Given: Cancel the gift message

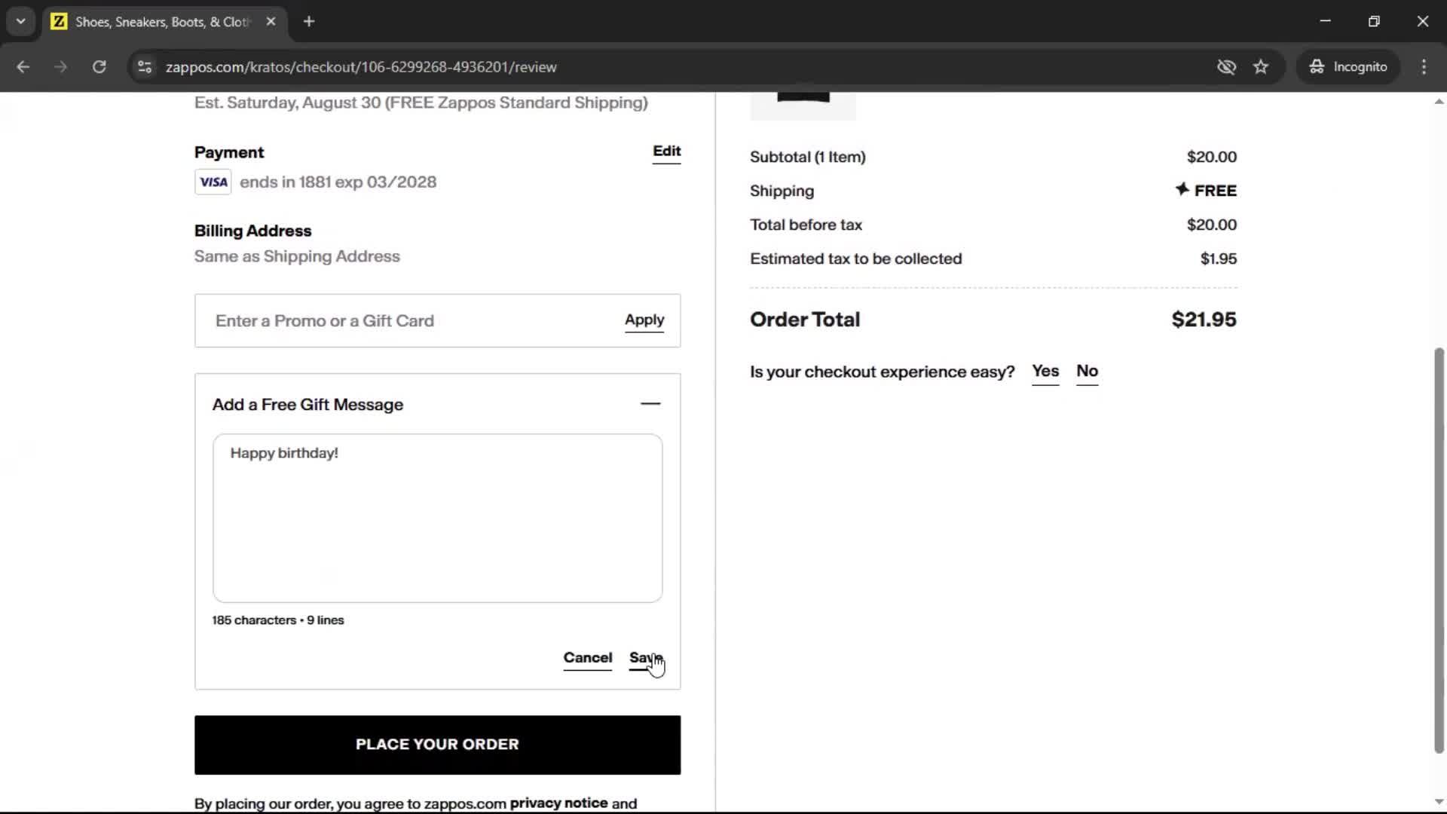Looking at the screenshot, I should pos(588,658).
